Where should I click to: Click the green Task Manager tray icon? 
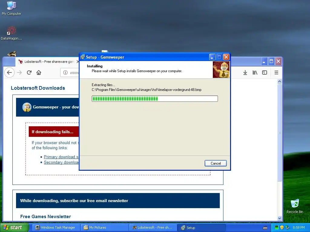coord(277,227)
